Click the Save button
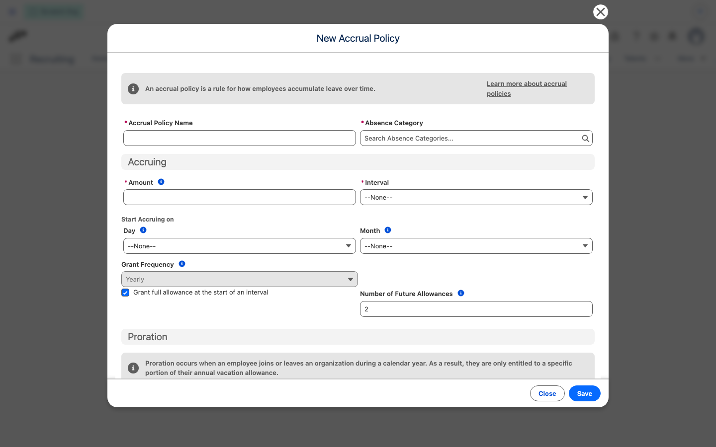 585,393
